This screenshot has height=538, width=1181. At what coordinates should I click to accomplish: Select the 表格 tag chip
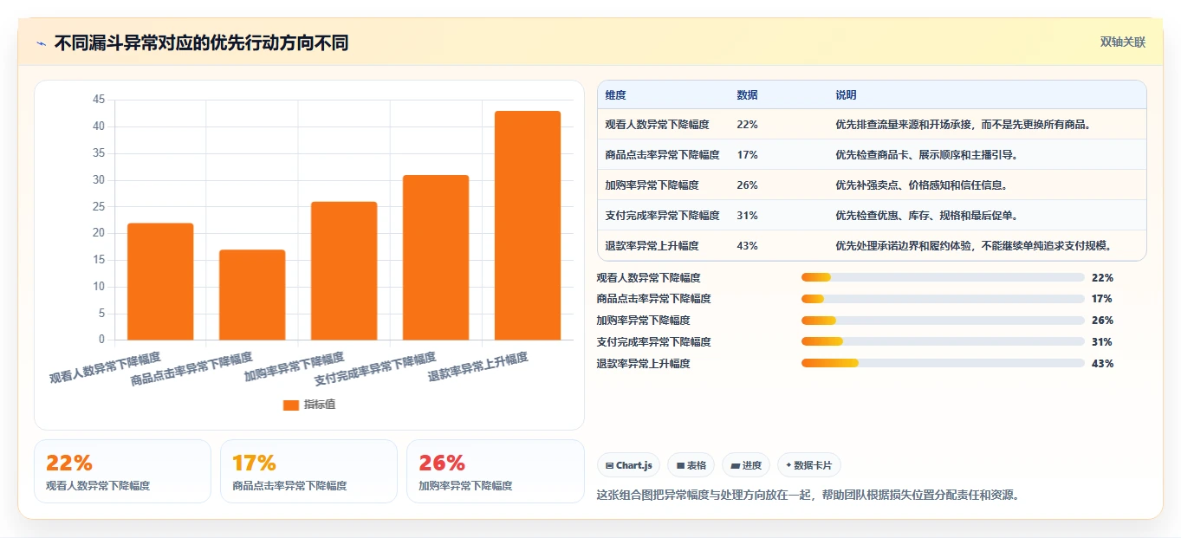click(691, 465)
